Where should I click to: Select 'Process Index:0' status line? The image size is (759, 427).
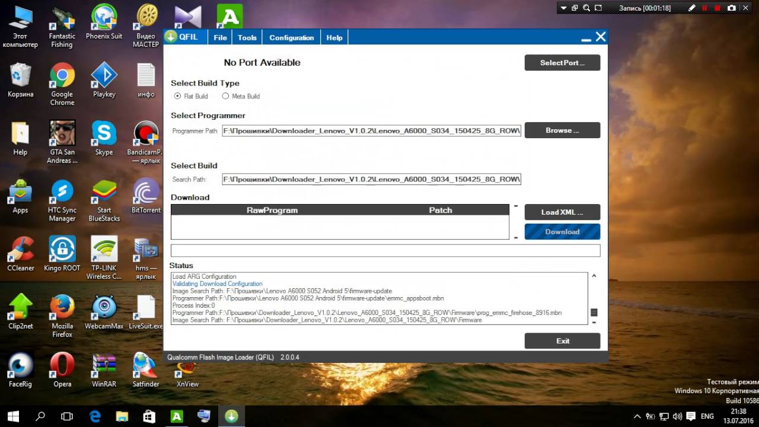pos(193,305)
